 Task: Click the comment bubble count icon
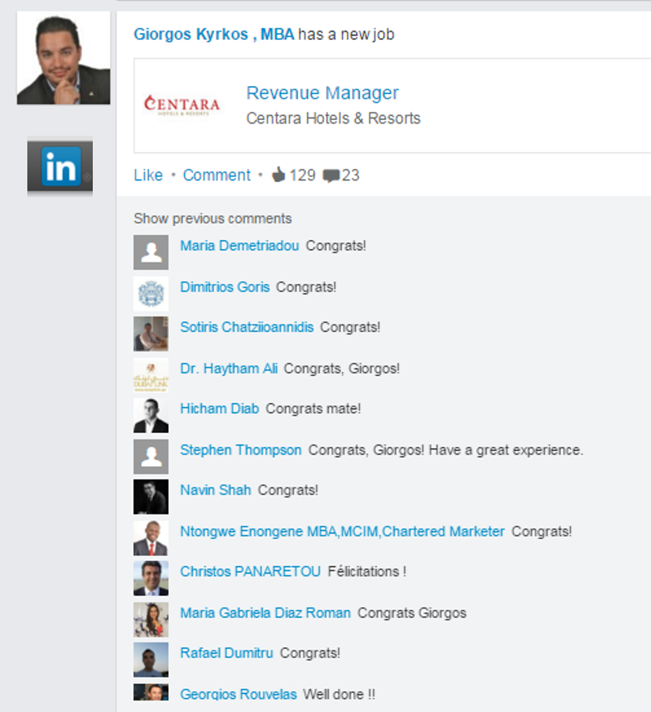pos(330,176)
